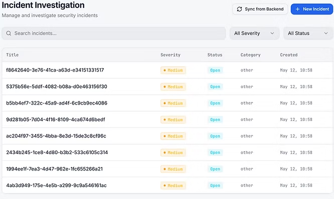Click the Title column header
The width and height of the screenshot is (334, 199).
point(13,55)
